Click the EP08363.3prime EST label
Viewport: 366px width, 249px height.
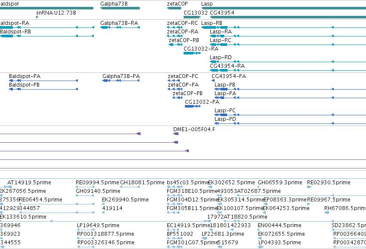[x=285, y=200]
